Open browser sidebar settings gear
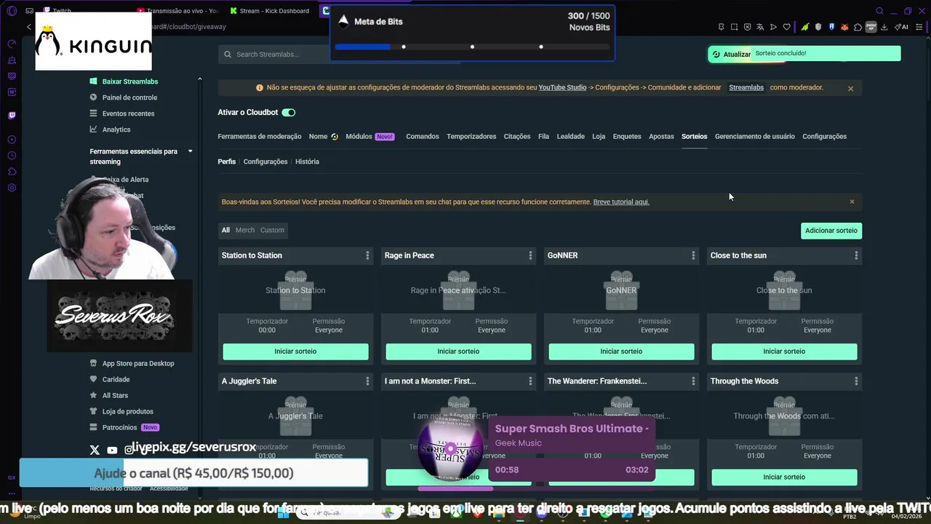The width and height of the screenshot is (931, 524). (12, 188)
